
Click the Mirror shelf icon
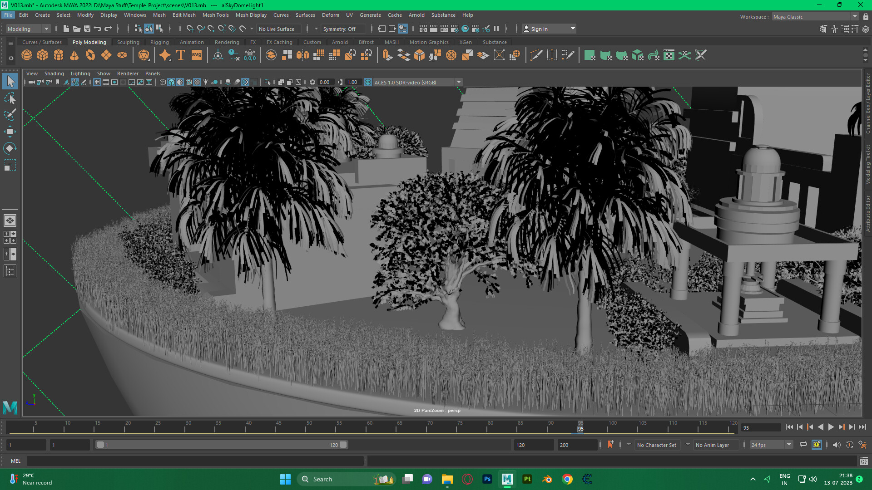[302, 55]
